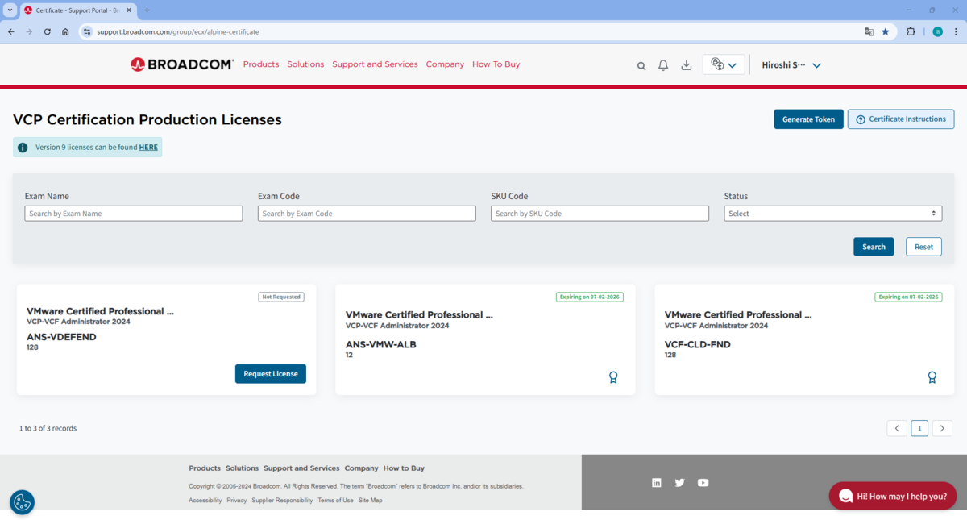
Task: Go to next page of records
Action: pyautogui.click(x=943, y=429)
